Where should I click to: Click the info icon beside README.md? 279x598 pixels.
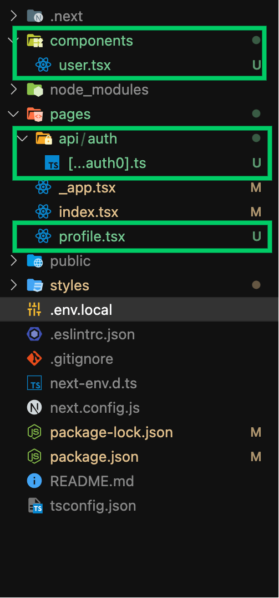(x=34, y=481)
